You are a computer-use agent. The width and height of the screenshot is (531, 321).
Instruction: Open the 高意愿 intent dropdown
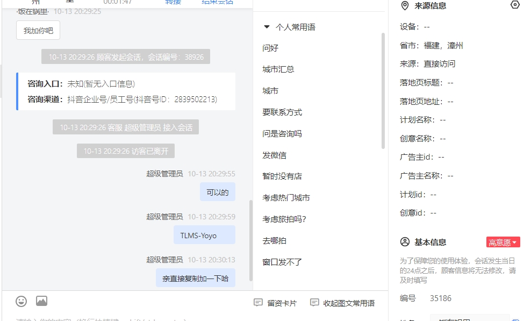pos(503,242)
